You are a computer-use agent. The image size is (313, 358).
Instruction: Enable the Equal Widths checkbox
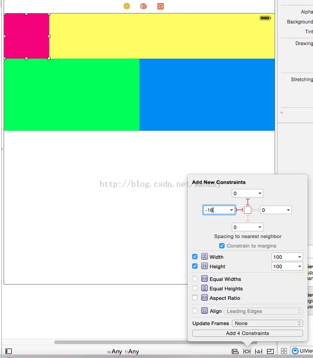[195, 279]
